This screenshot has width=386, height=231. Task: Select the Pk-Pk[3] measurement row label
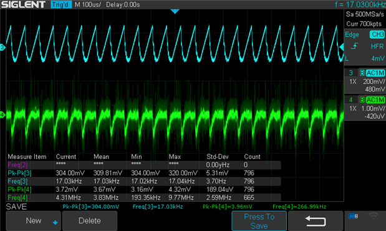[x=19, y=173]
